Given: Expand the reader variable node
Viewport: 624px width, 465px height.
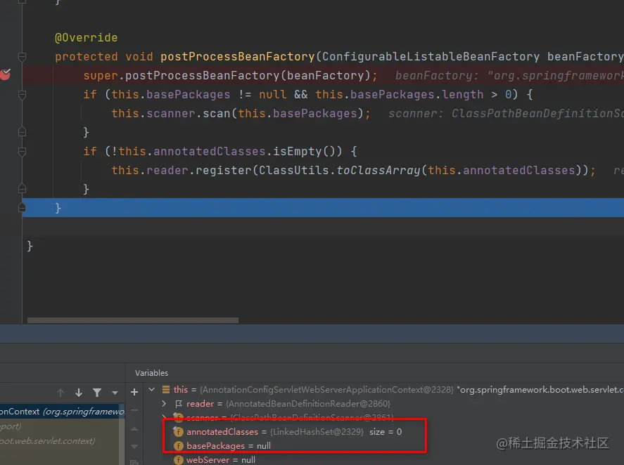Looking at the screenshot, I should click(164, 403).
